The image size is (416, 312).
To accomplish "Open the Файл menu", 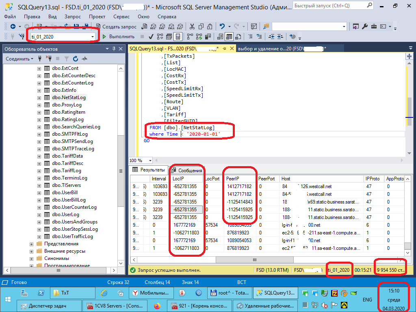I will click(x=10, y=16).
